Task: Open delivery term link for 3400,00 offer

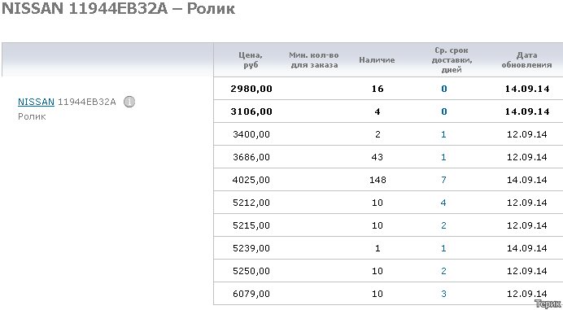Action: [443, 134]
